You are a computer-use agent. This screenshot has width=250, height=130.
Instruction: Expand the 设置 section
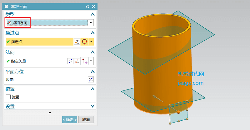(92, 106)
